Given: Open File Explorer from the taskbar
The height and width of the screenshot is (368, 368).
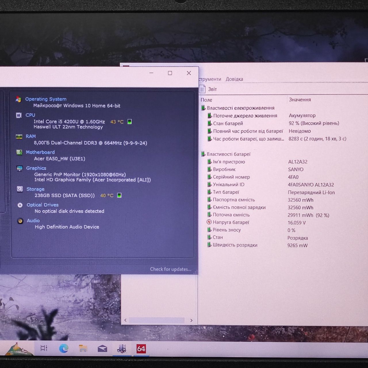Looking at the screenshot, I should [83, 348].
